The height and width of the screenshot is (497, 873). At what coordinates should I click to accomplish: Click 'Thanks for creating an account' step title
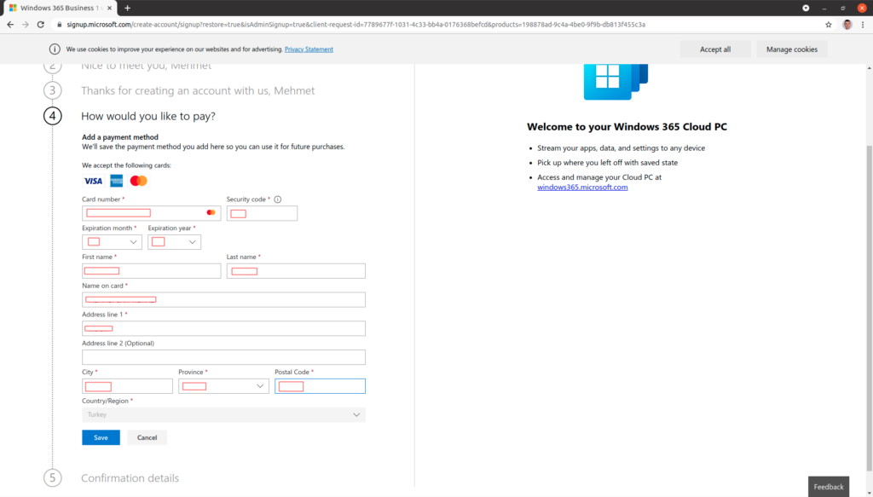click(x=198, y=90)
